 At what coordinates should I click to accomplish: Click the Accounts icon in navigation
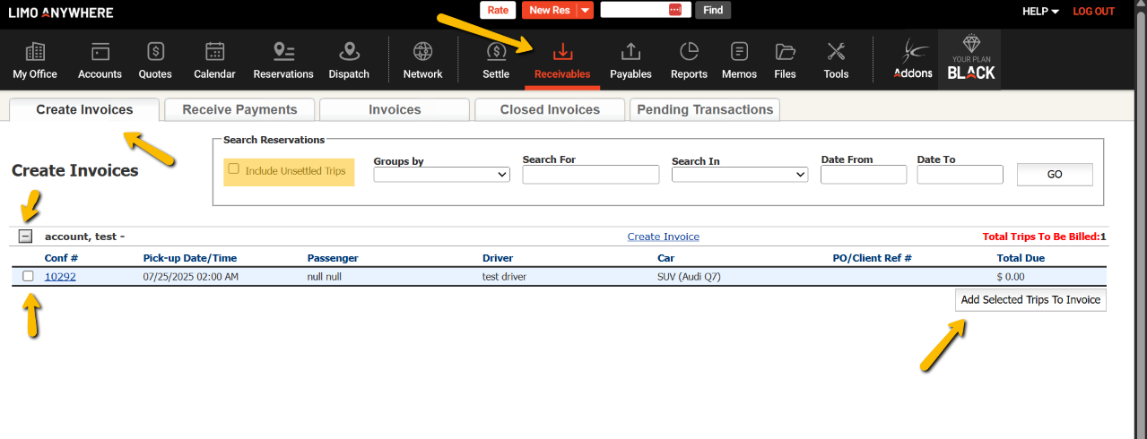100,52
